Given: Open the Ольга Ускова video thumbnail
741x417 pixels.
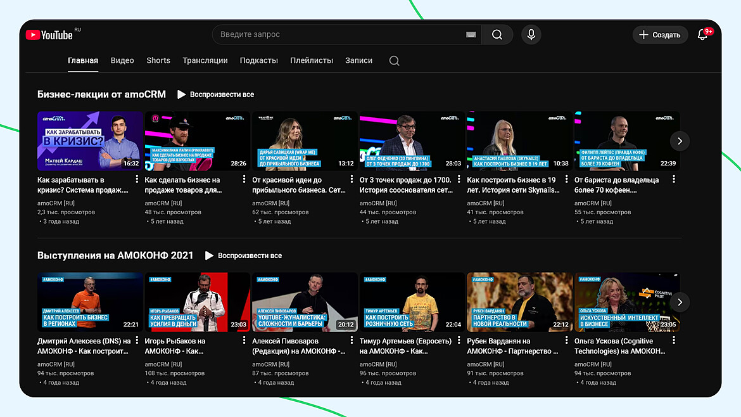Looking at the screenshot, I should [626, 302].
